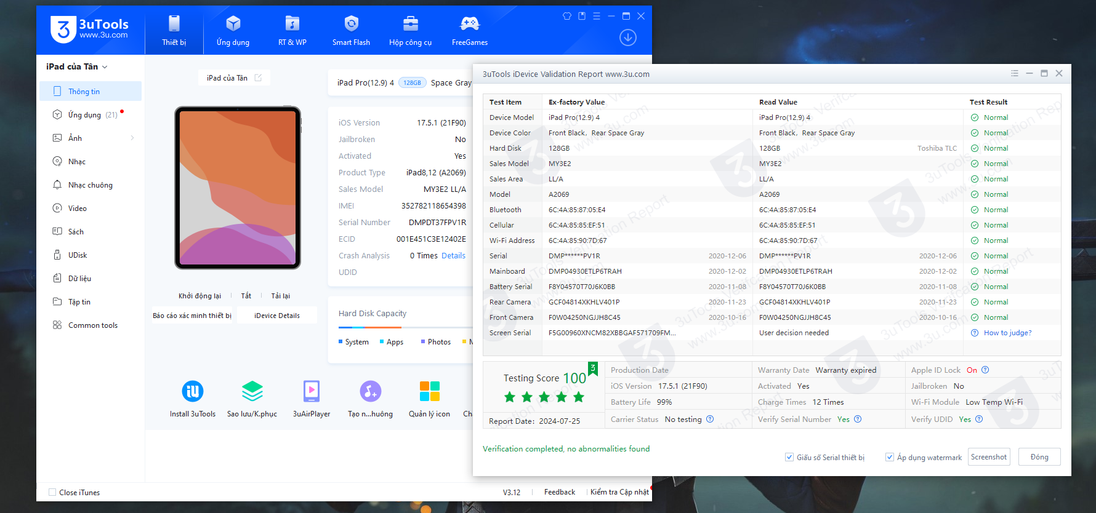Viewport: 1096px width, 513px height.
Task: Open Quản lý icon manager
Action: (429, 398)
